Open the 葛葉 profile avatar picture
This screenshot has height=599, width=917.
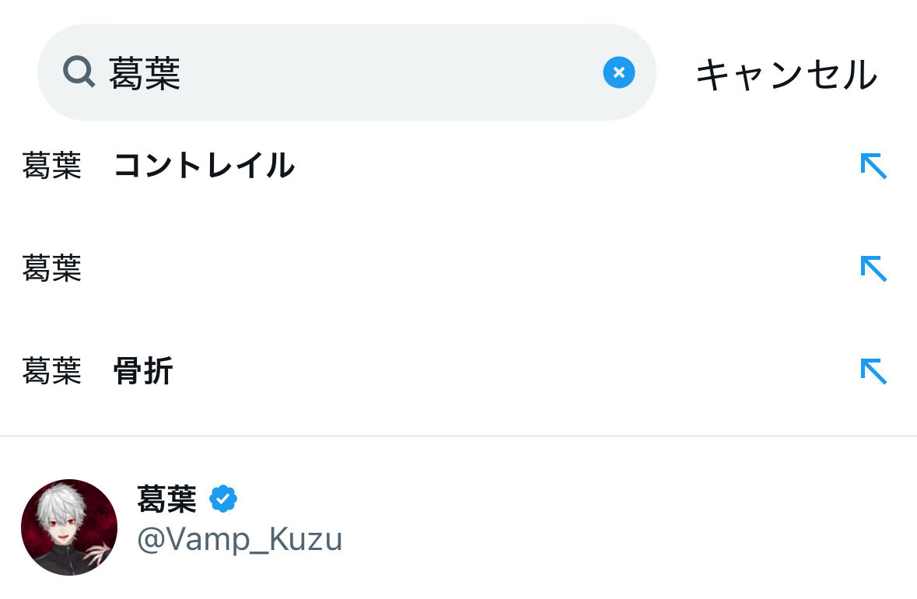69,527
